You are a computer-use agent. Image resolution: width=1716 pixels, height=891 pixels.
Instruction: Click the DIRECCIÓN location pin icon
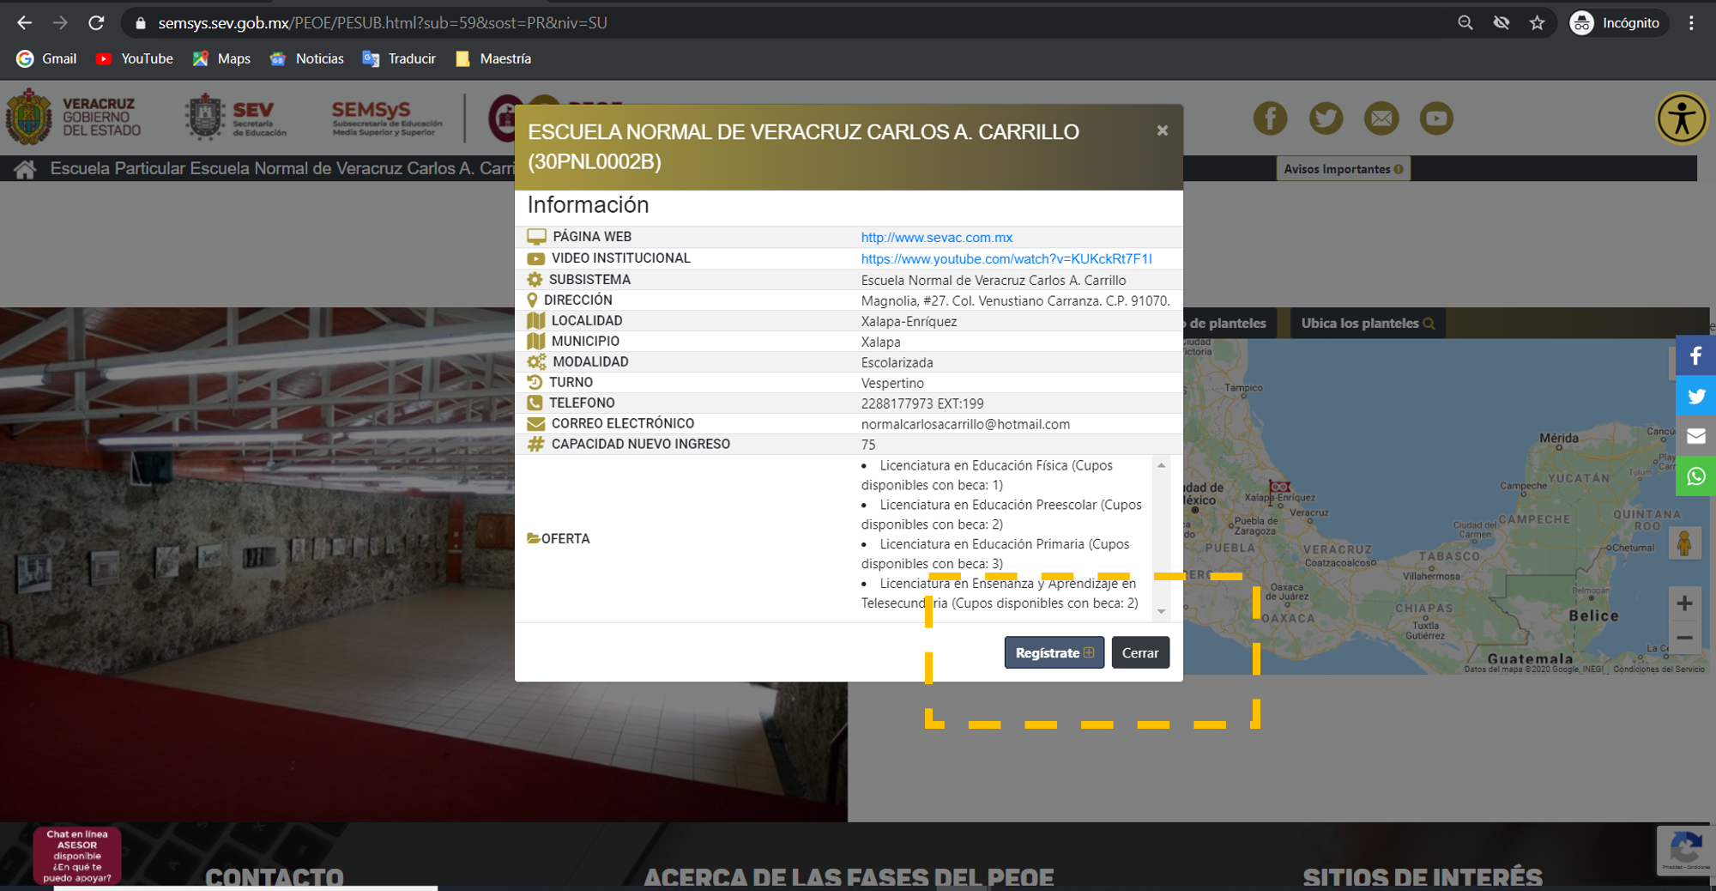point(532,300)
